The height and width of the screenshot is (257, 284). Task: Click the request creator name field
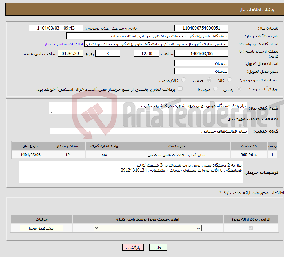(156, 44)
